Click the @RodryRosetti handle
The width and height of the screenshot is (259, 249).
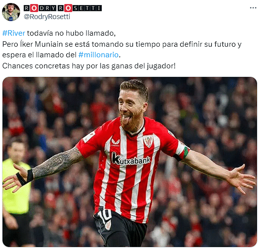(x=47, y=17)
